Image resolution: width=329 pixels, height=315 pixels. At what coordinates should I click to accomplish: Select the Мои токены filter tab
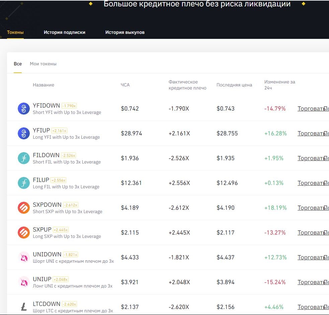[x=43, y=64]
